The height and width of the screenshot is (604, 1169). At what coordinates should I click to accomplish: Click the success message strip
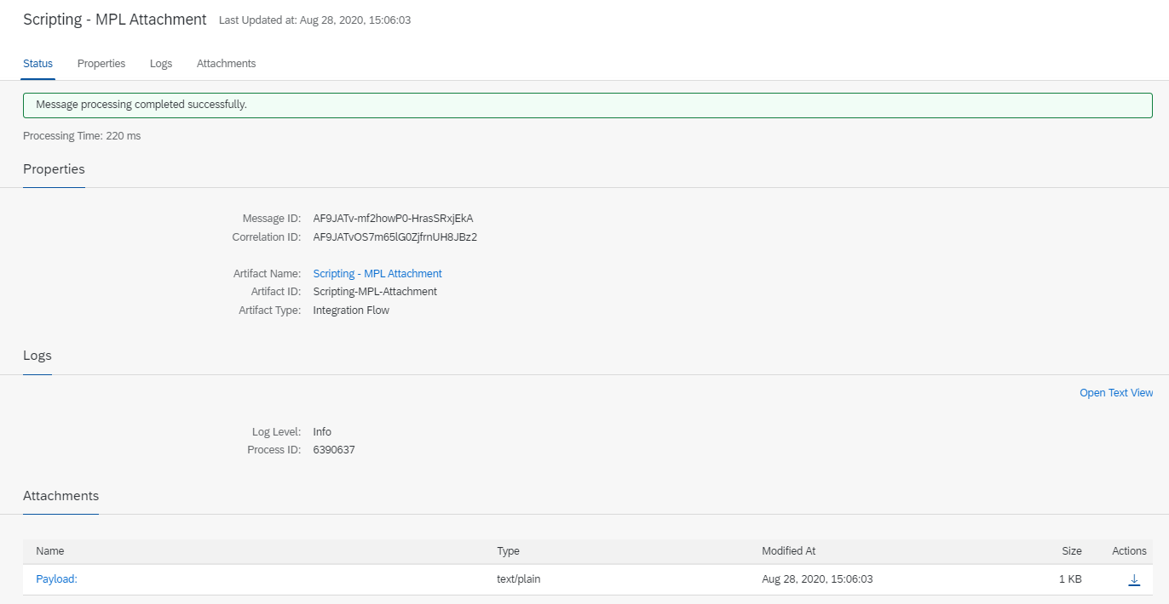point(588,105)
